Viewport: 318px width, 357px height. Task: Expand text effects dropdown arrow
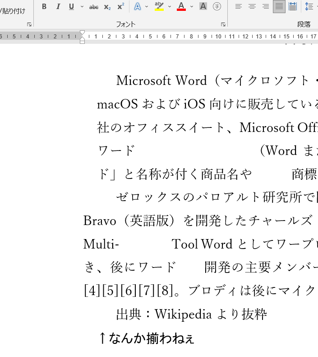tap(147, 7)
